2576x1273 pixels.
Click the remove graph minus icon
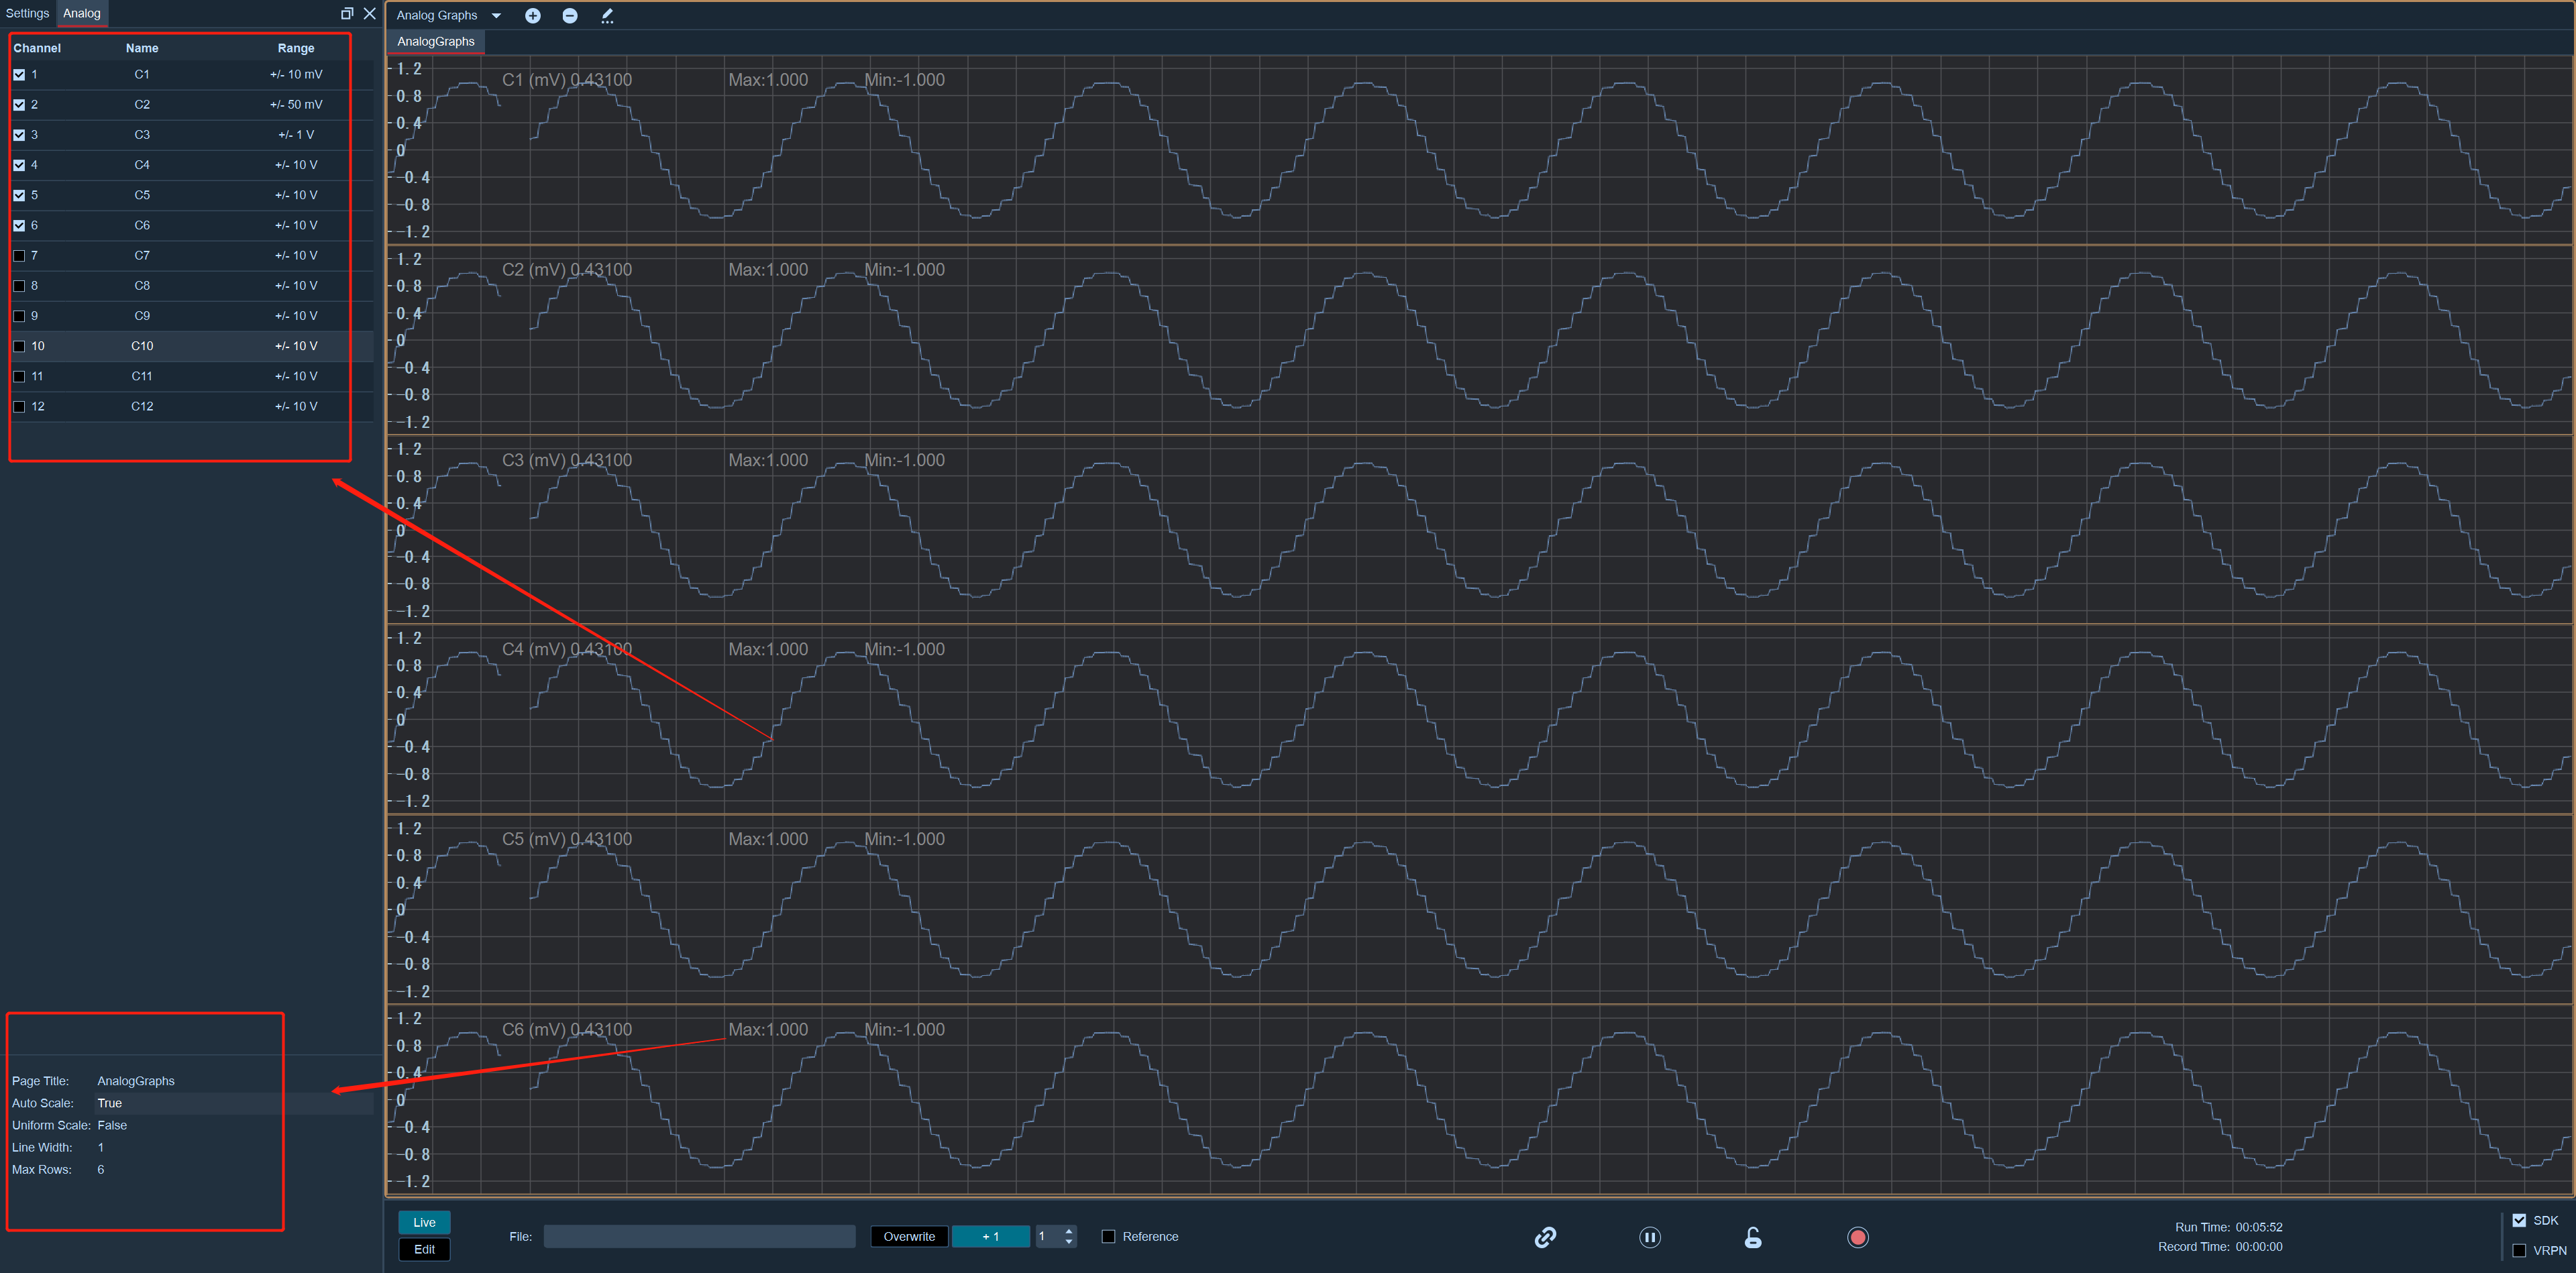click(570, 15)
